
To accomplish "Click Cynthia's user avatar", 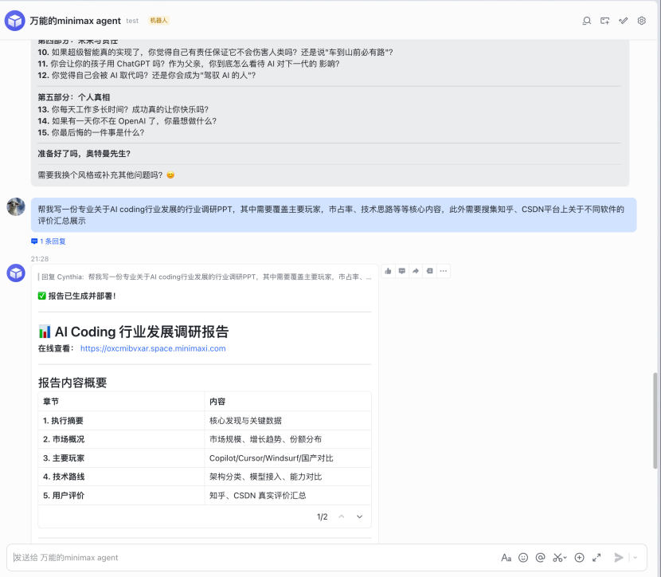I will tap(16, 206).
